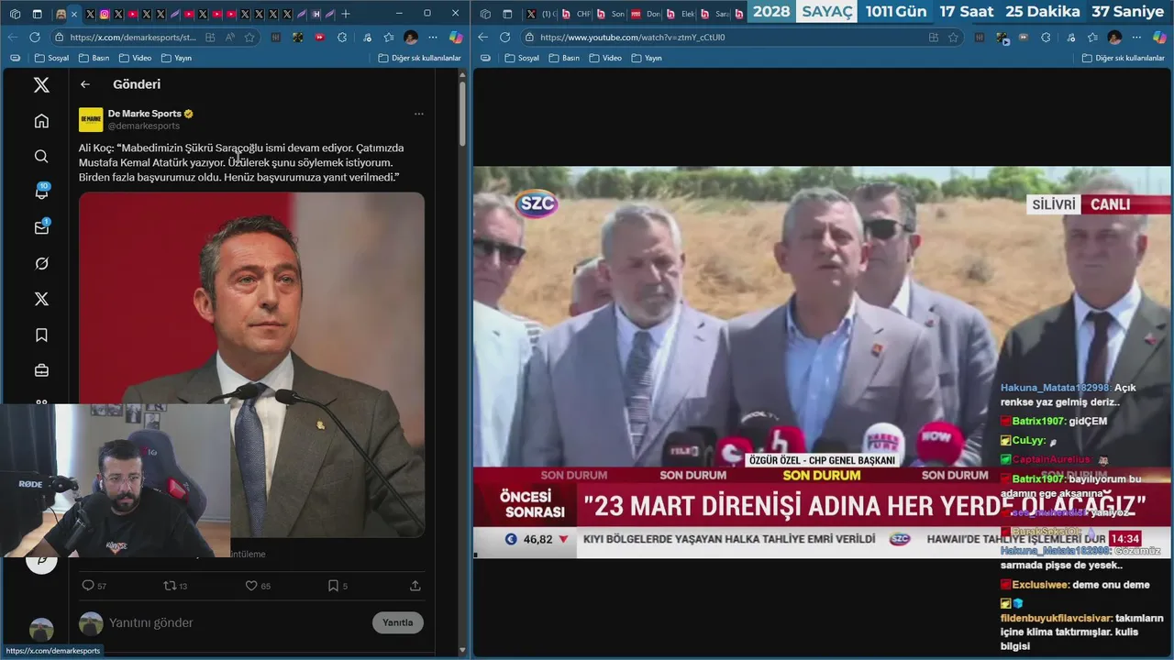Open profile avatar in YouTube window toolbar
The height and width of the screenshot is (660, 1174).
point(1114,38)
